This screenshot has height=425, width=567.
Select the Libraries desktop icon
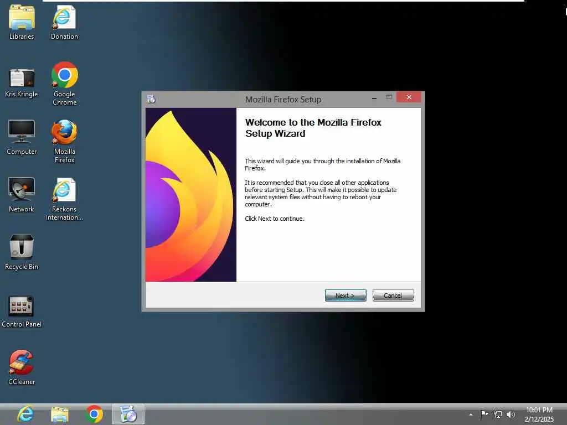(22, 22)
